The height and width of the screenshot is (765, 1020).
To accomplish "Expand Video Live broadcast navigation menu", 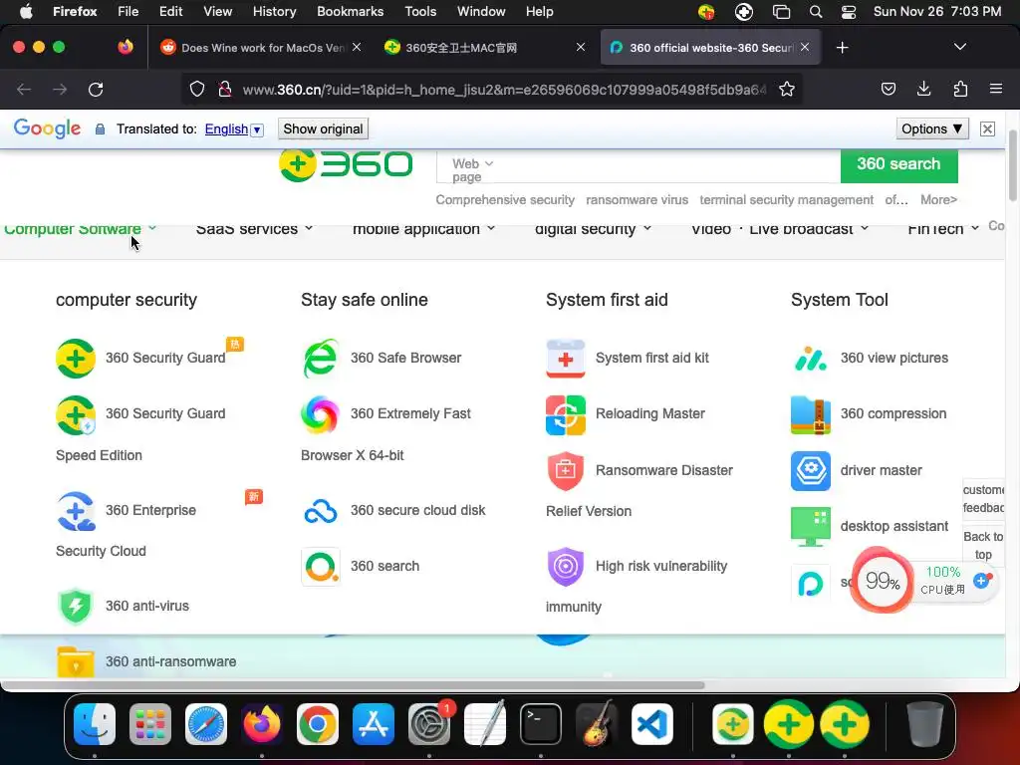I will [779, 229].
